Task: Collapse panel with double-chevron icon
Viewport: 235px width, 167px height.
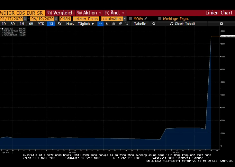Action: click(x=154, y=24)
